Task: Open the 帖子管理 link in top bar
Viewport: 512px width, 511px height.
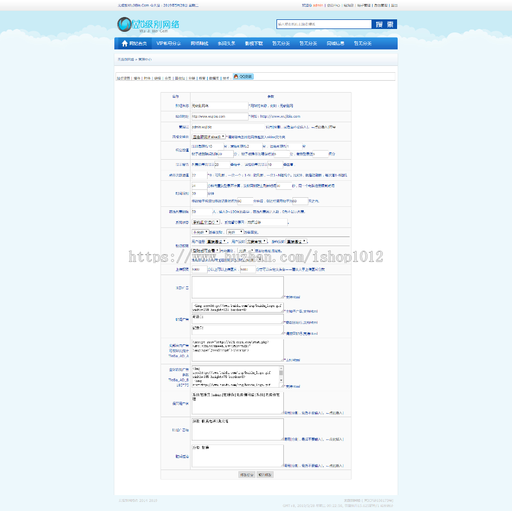Action: tap(364, 5)
